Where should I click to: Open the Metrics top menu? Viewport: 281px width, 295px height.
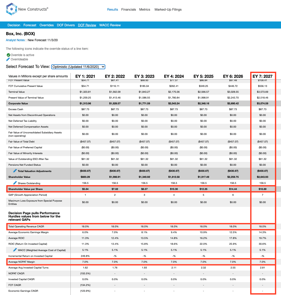pos(145,9)
